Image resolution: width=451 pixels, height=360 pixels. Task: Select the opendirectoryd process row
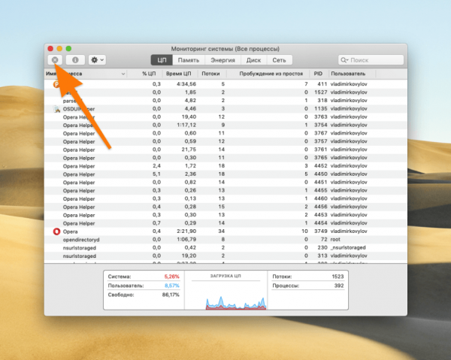(225, 240)
